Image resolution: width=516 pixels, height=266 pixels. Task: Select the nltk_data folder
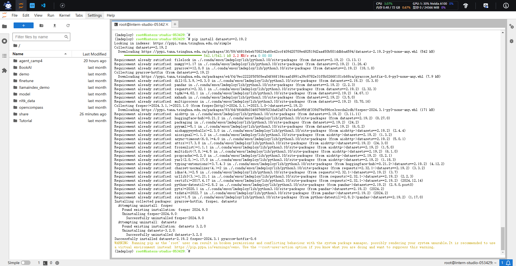(59, 101)
